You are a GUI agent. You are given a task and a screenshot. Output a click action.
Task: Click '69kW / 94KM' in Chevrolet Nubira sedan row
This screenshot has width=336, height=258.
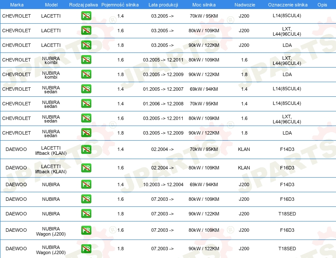click(204, 89)
